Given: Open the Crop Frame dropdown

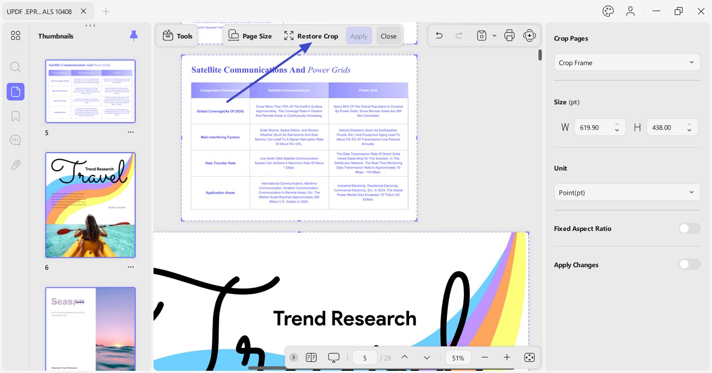Looking at the screenshot, I should tap(627, 62).
